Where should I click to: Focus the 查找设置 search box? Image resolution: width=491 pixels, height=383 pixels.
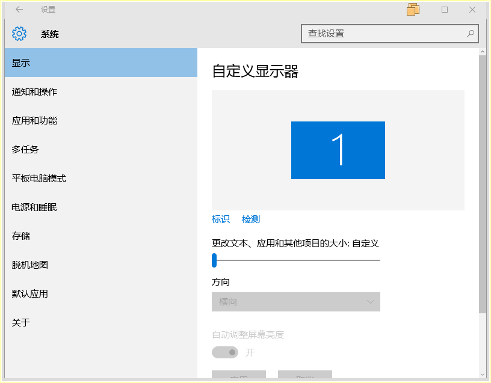(389, 34)
